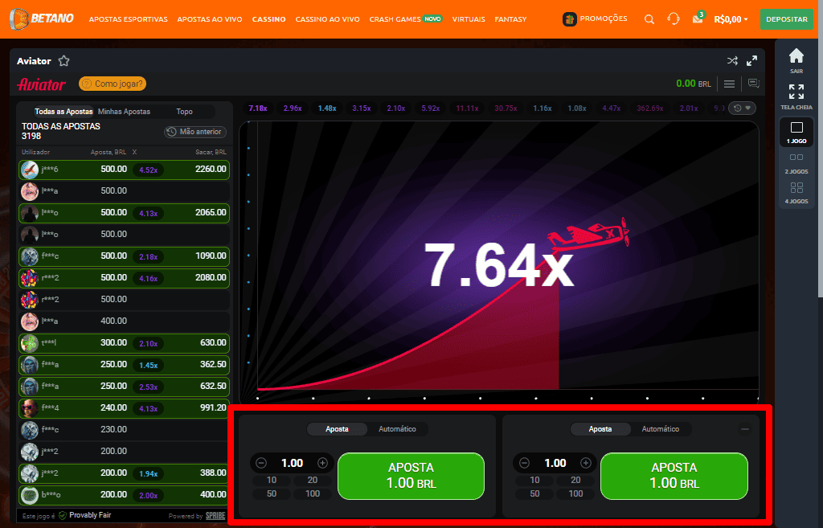823x528 pixels.
Task: Select the 1 Jogo layout
Action: tap(796, 133)
